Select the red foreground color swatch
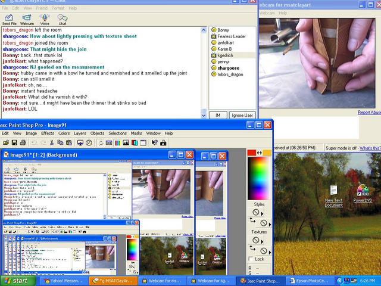 coord(252,153)
